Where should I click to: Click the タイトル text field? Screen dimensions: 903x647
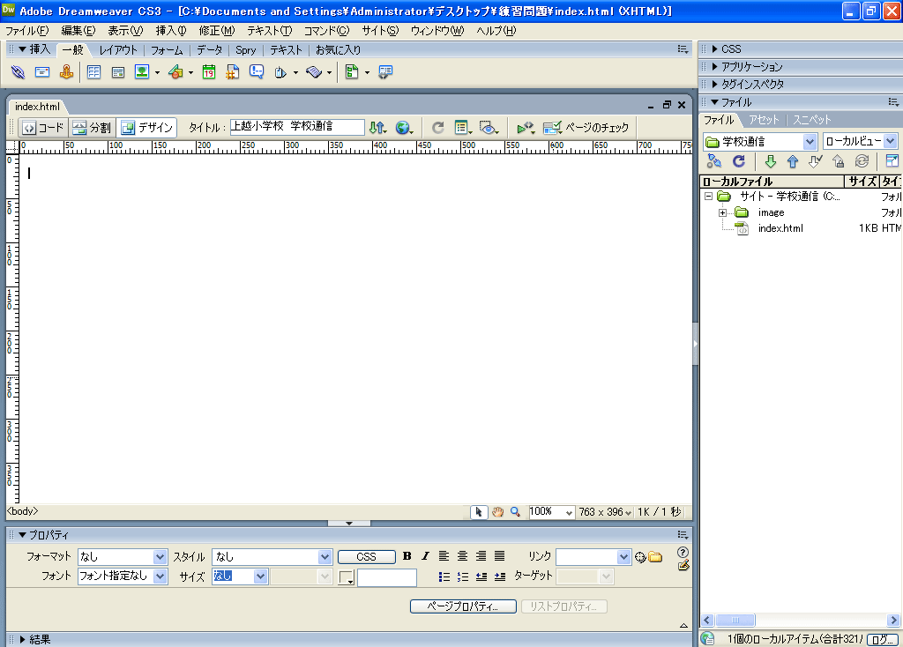(297, 127)
